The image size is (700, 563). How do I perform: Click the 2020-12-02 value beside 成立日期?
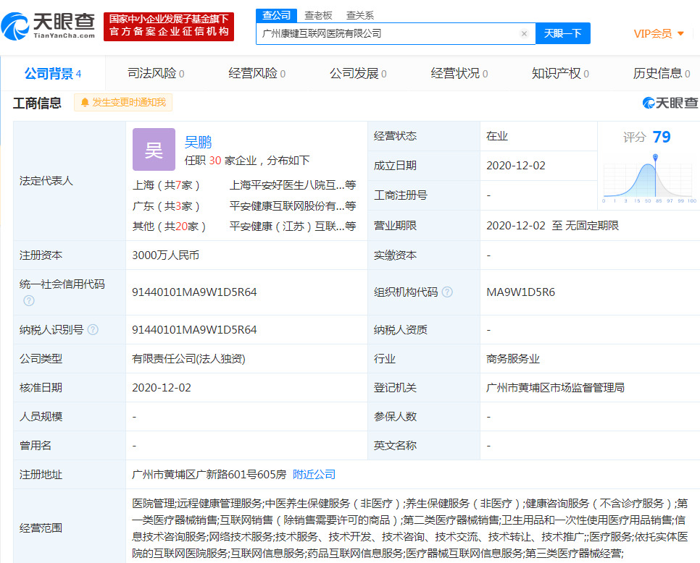(x=516, y=166)
